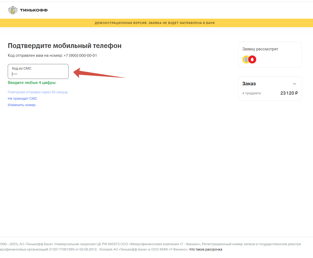Click the yellow demo version banner
The image size is (313, 258).
click(155, 23)
